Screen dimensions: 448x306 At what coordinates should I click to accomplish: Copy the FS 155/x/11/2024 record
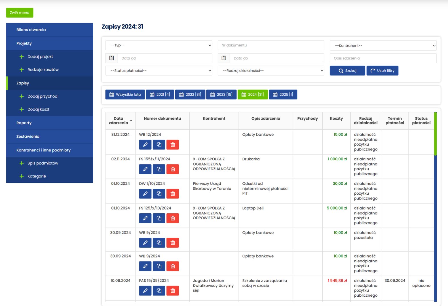[x=159, y=169]
